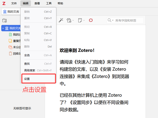This screenshot has width=158, height=118.
Task: Open My Publications green document item
Action: pyautogui.click(x=15, y=35)
